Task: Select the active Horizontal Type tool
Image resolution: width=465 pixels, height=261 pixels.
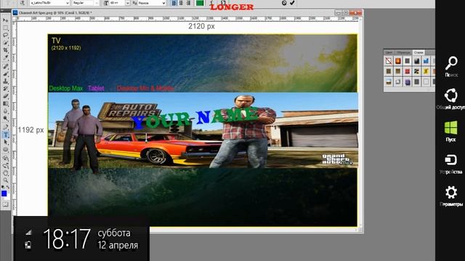Action: 6,135
